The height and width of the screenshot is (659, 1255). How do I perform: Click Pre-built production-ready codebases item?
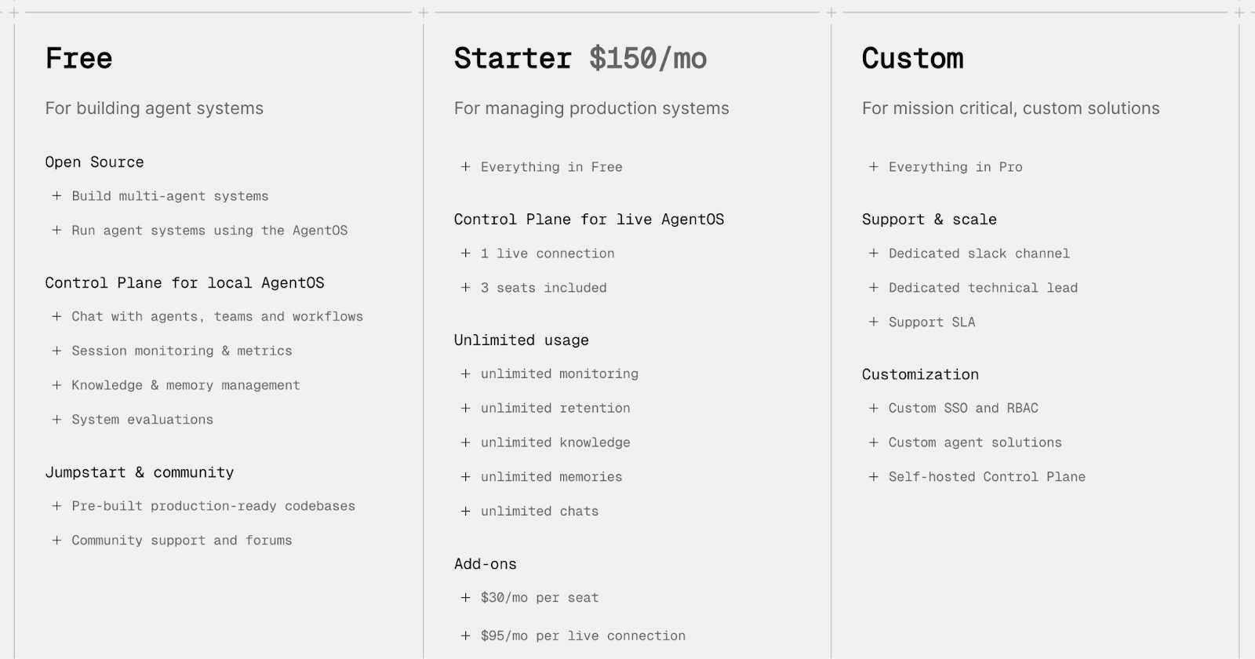pos(213,506)
